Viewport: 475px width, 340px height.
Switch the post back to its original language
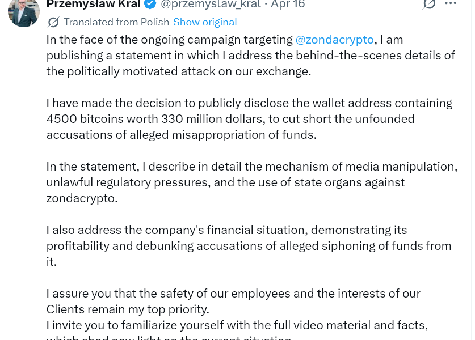(205, 22)
